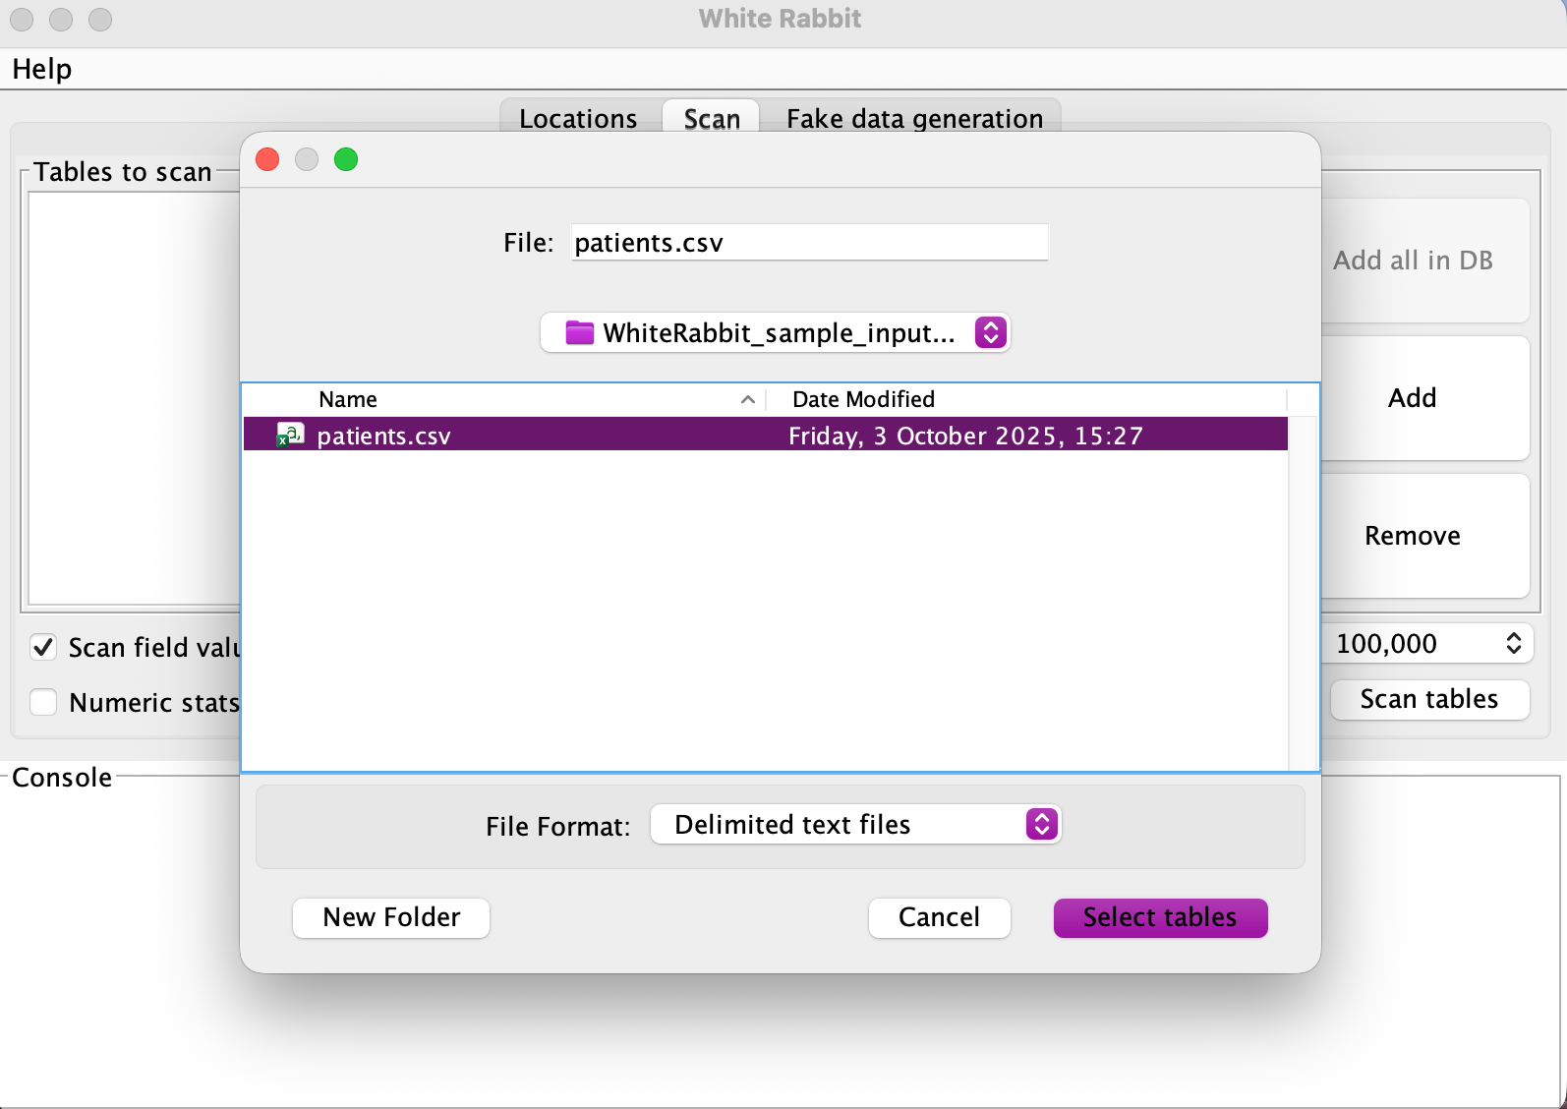Click the Add button in White Rabbit
This screenshot has height=1109, width=1567.
click(1423, 398)
